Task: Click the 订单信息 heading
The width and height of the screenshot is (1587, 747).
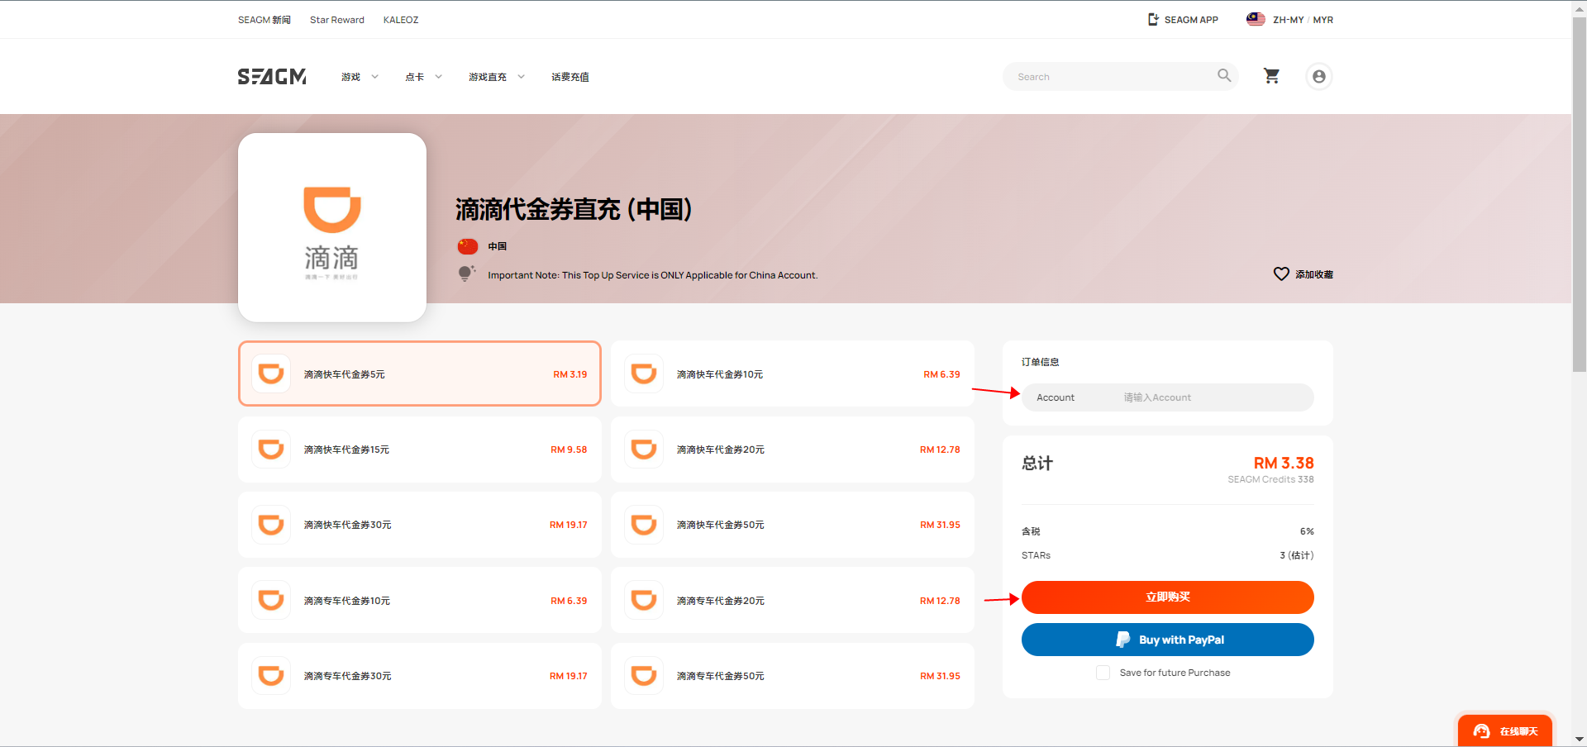Action: click(x=1040, y=362)
